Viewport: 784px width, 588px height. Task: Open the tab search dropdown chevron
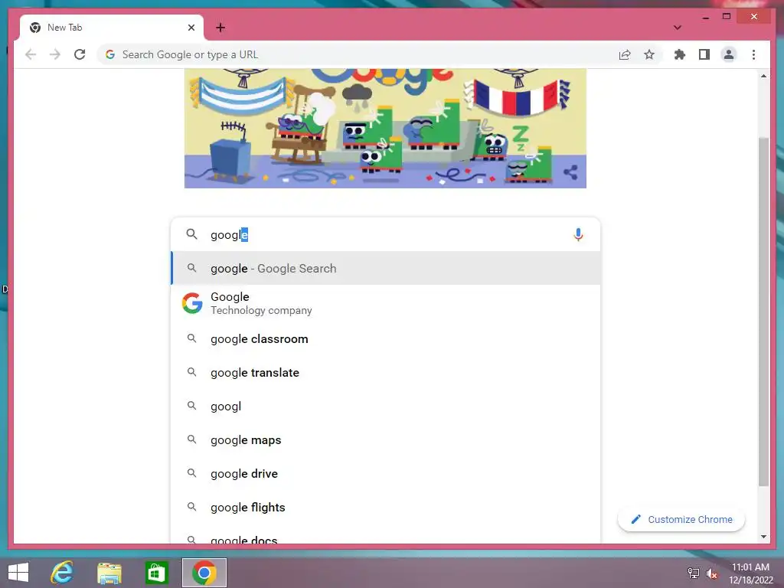coord(677,28)
